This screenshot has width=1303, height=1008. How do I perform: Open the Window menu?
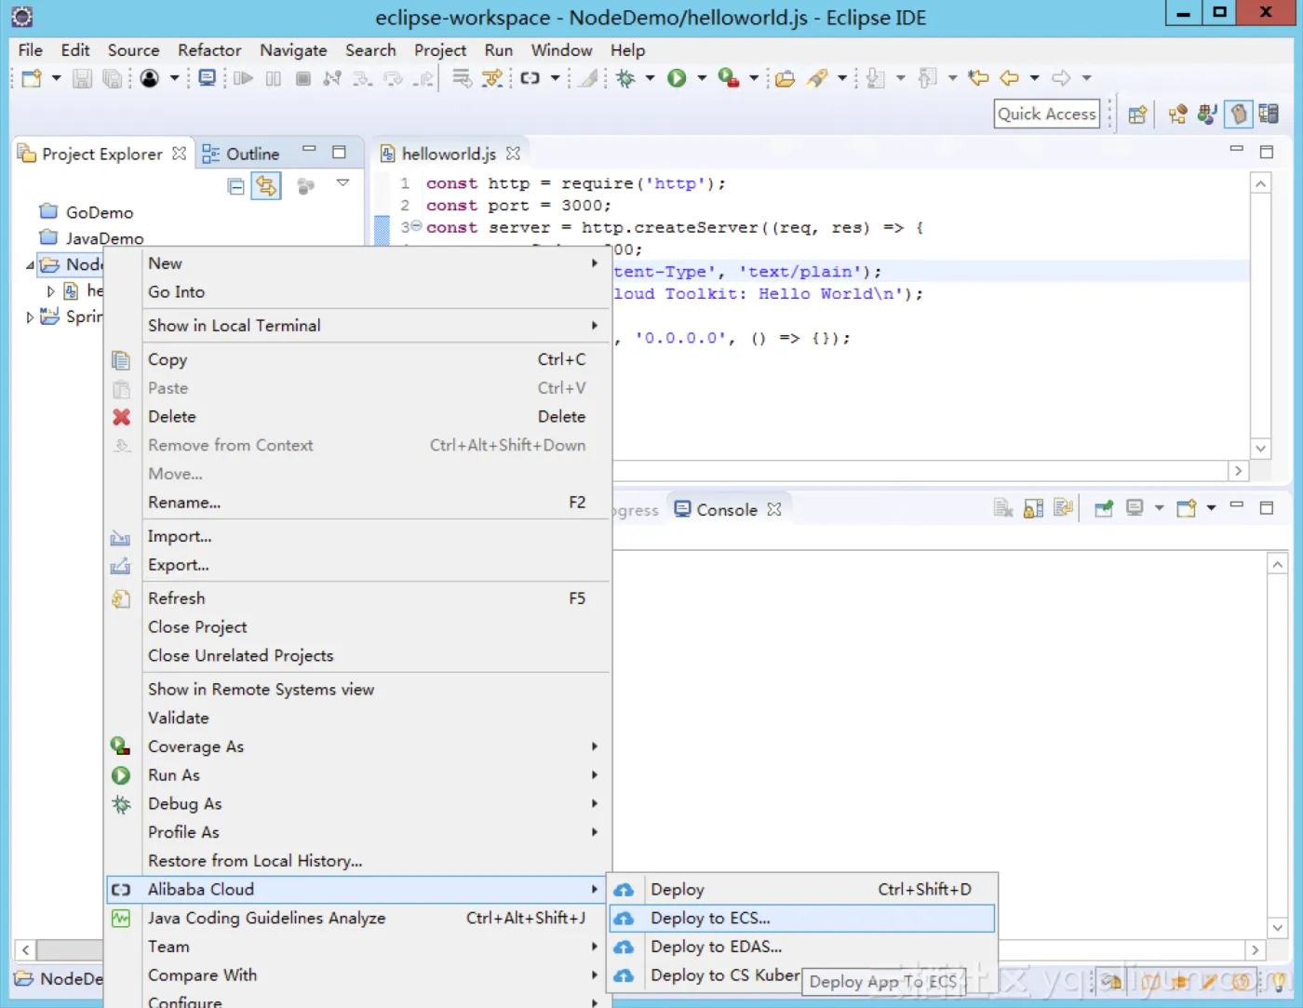561,50
